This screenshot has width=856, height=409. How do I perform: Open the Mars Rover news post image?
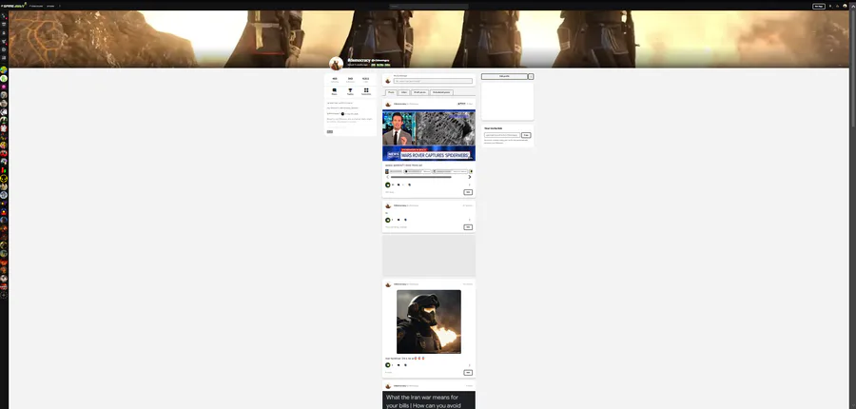pos(429,135)
